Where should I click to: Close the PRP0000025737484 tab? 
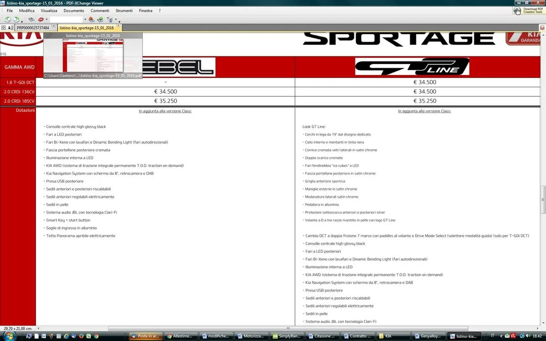(x=54, y=25)
